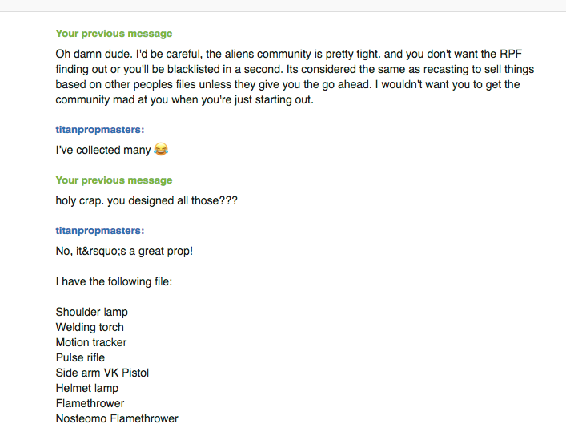
Task: Click the holy crap message text
Action: pyautogui.click(x=147, y=200)
